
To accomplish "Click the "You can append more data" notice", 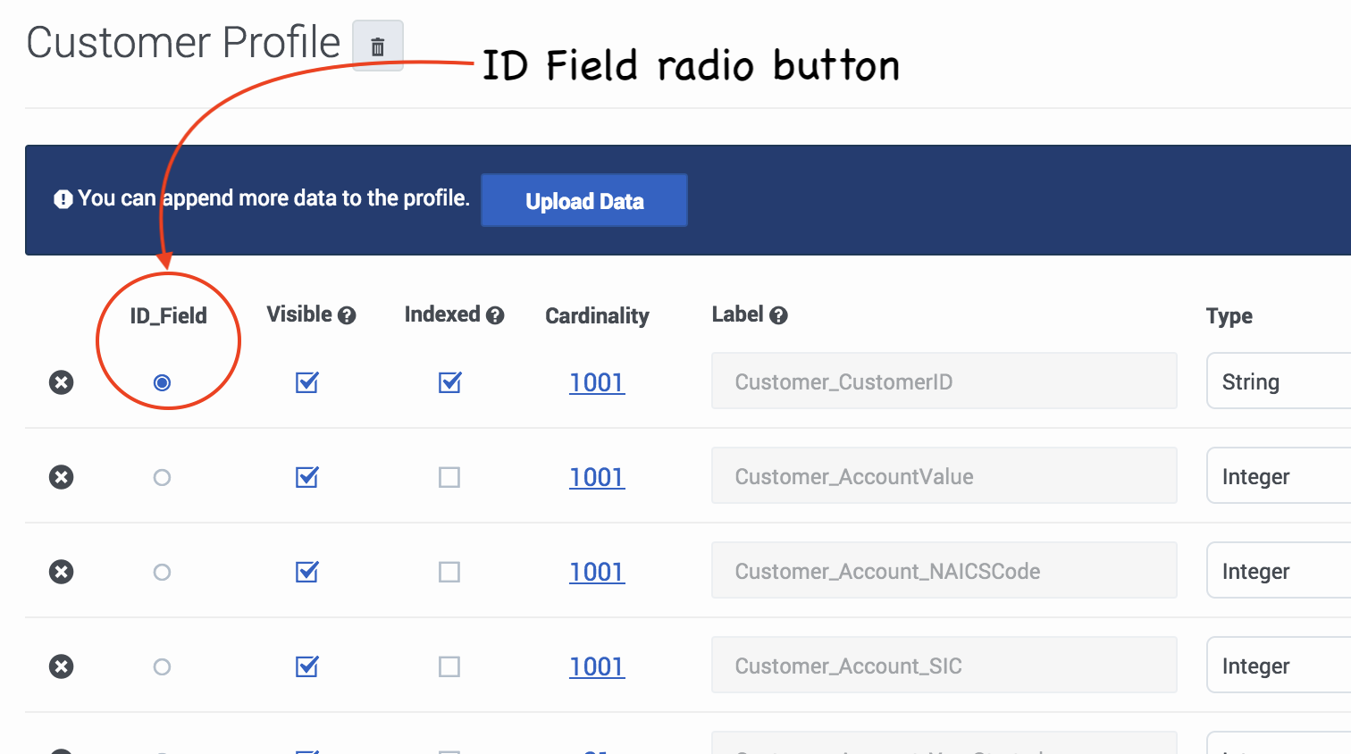I will [x=273, y=198].
